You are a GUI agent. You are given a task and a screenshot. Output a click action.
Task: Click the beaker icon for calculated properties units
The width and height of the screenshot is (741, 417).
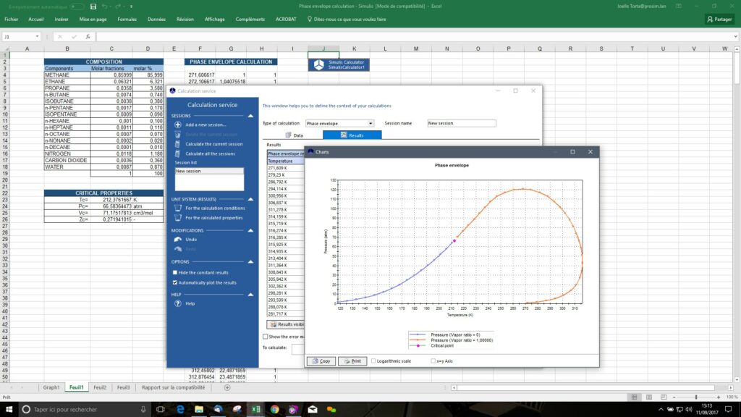[178, 218]
